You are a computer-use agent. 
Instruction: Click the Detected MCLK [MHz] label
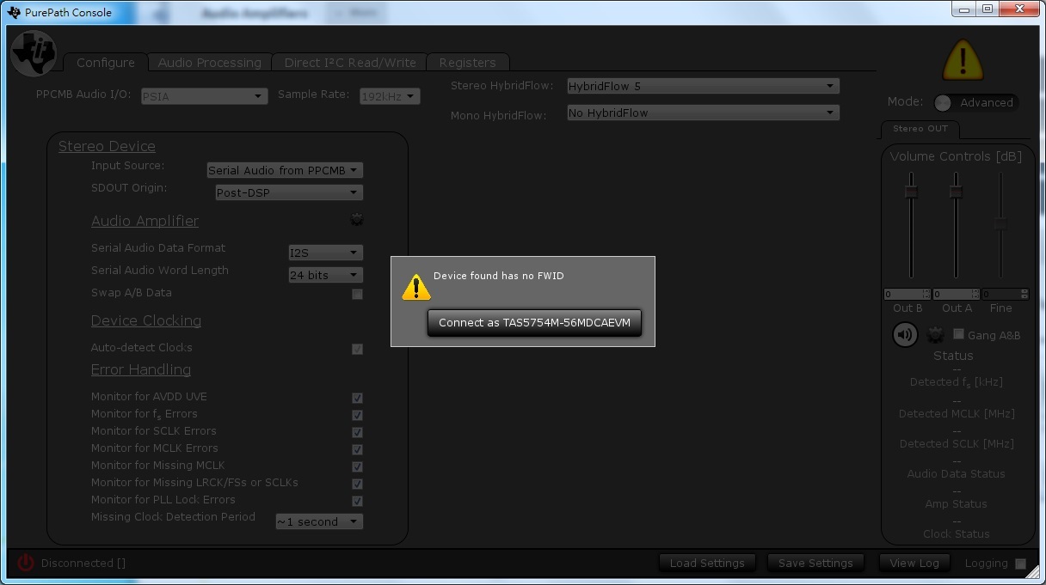click(x=957, y=414)
